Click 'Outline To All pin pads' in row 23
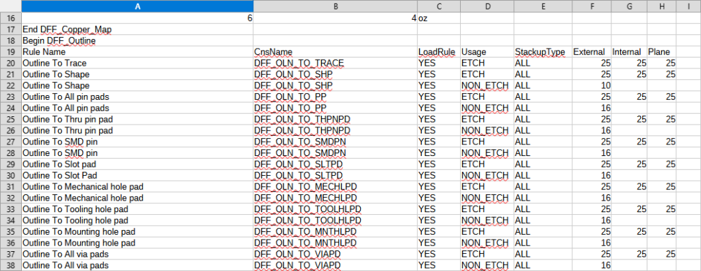 pyautogui.click(x=137, y=96)
